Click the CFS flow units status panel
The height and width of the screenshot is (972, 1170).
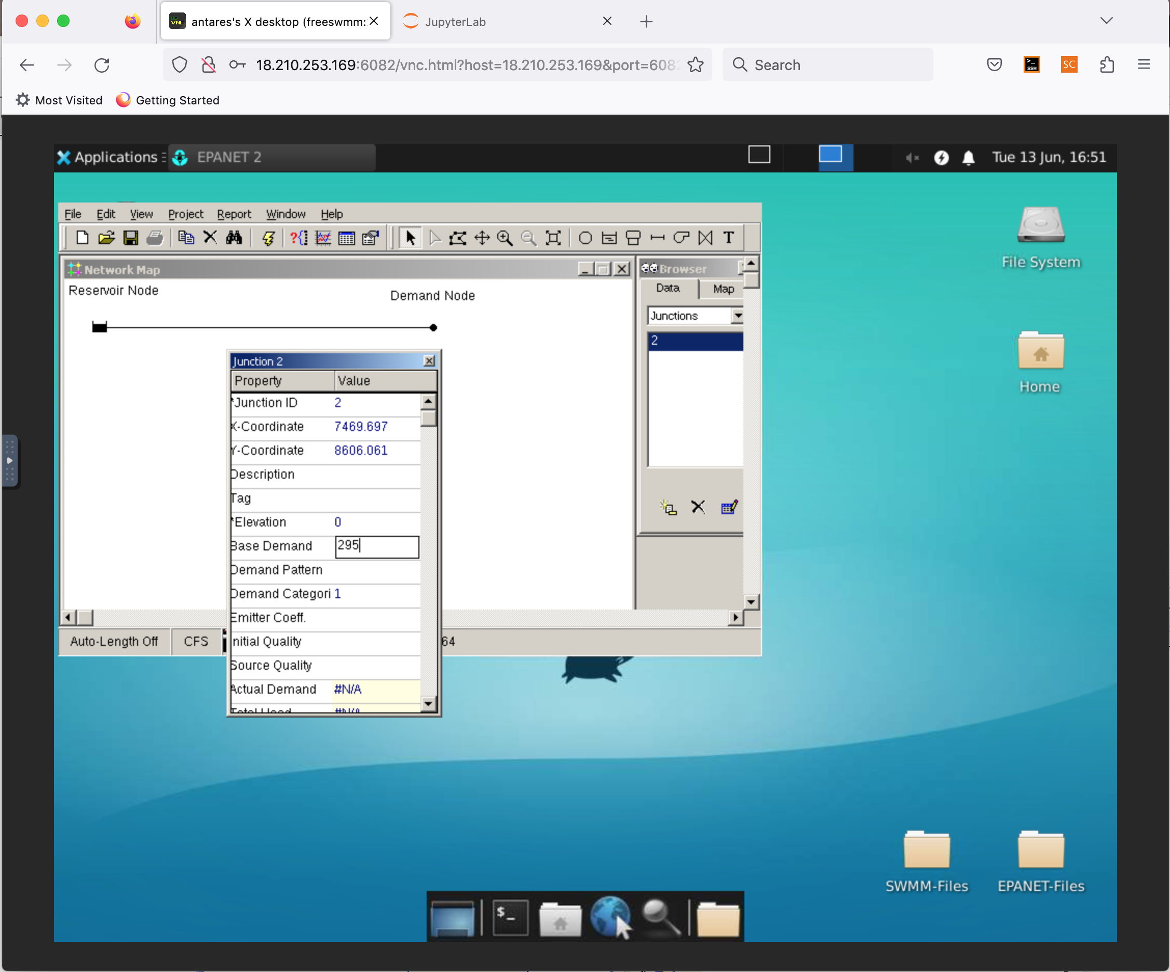[196, 641]
